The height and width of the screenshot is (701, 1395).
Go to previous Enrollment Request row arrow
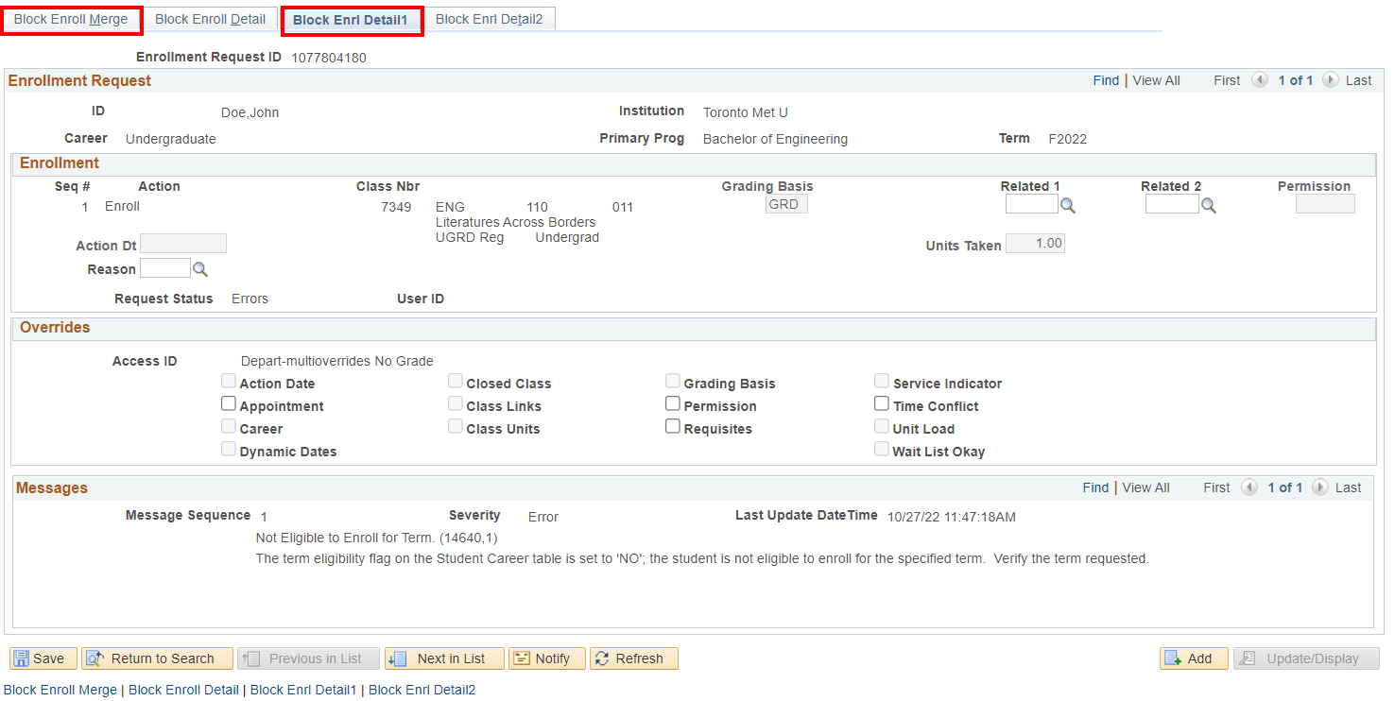[1259, 80]
